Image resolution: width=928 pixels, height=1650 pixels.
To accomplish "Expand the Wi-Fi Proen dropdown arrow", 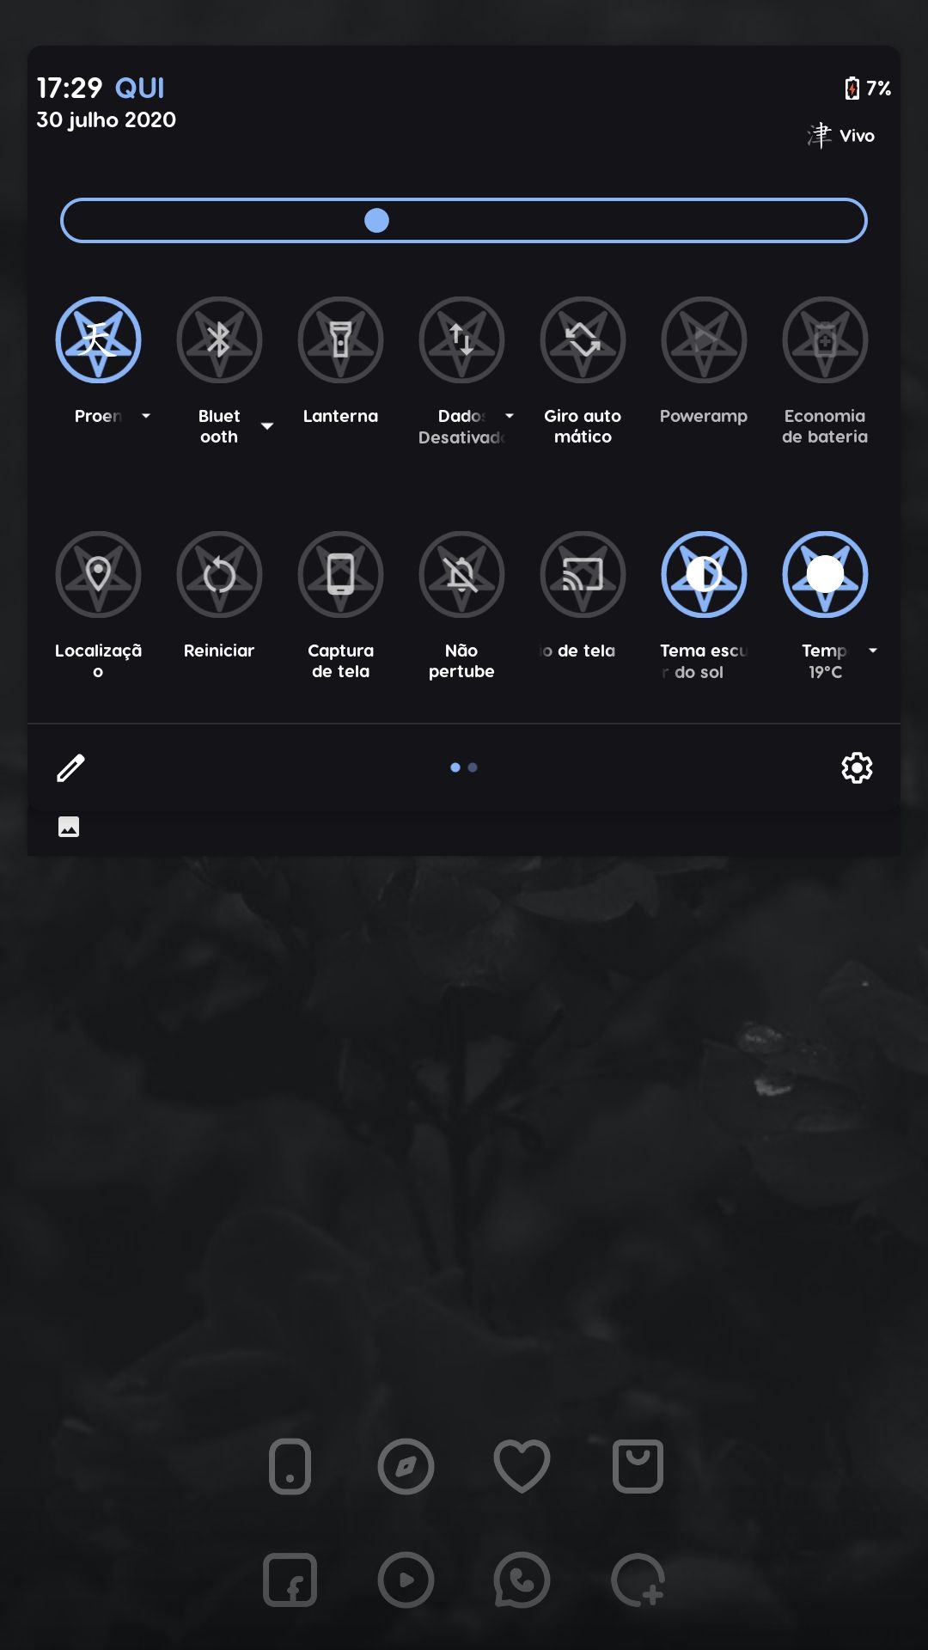I will pos(146,416).
